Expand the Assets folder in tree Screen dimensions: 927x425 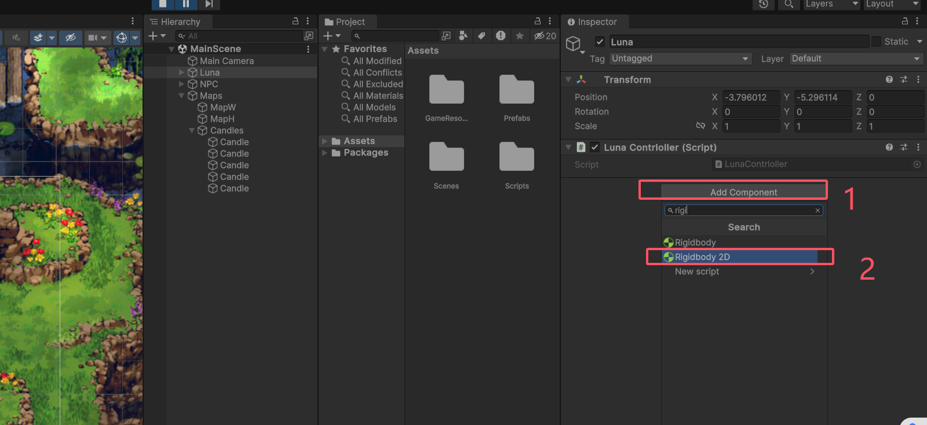point(324,141)
